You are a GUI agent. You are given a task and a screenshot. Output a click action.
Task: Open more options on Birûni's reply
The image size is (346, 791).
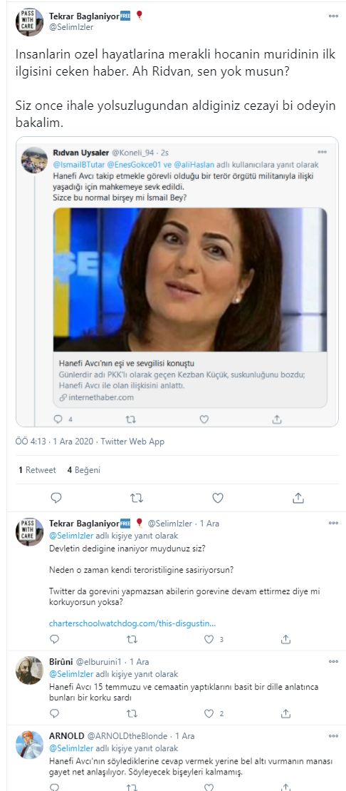333,661
